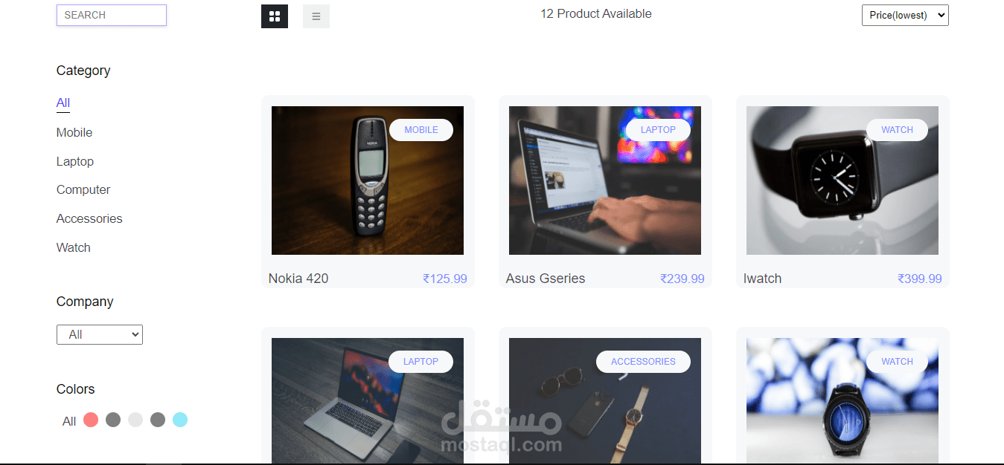
Task: Filter by the Computer category
Action: coord(83,189)
